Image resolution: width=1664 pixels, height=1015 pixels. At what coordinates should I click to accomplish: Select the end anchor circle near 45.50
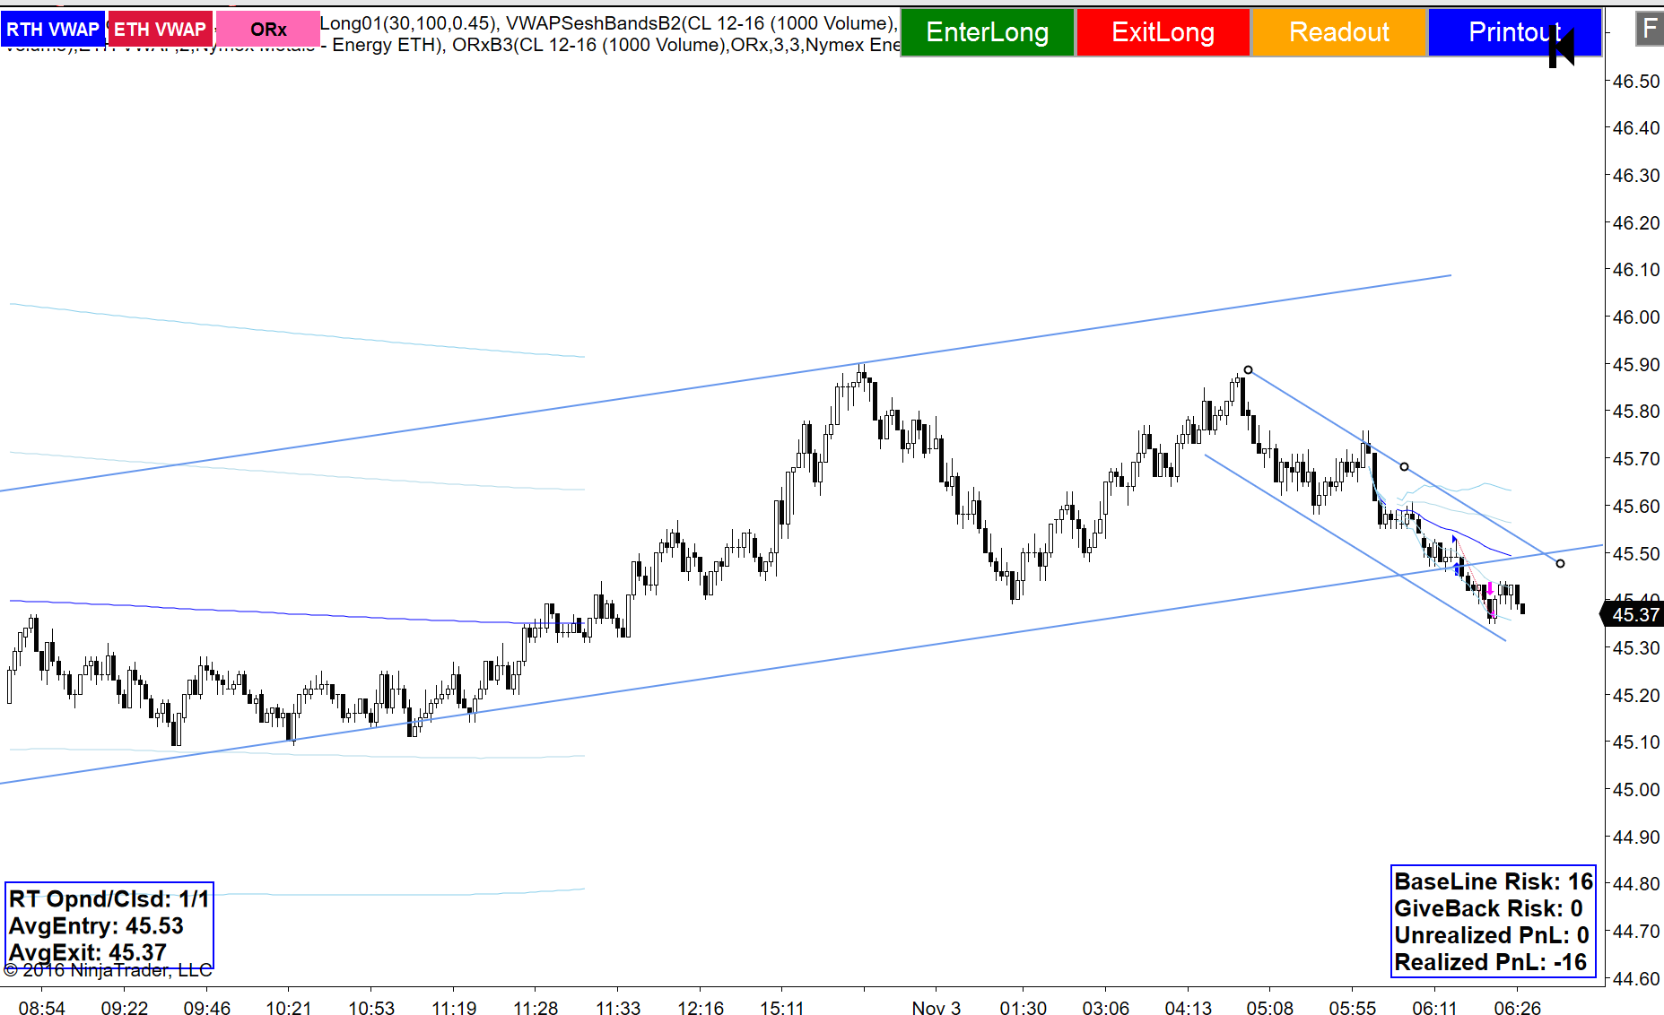[1560, 563]
